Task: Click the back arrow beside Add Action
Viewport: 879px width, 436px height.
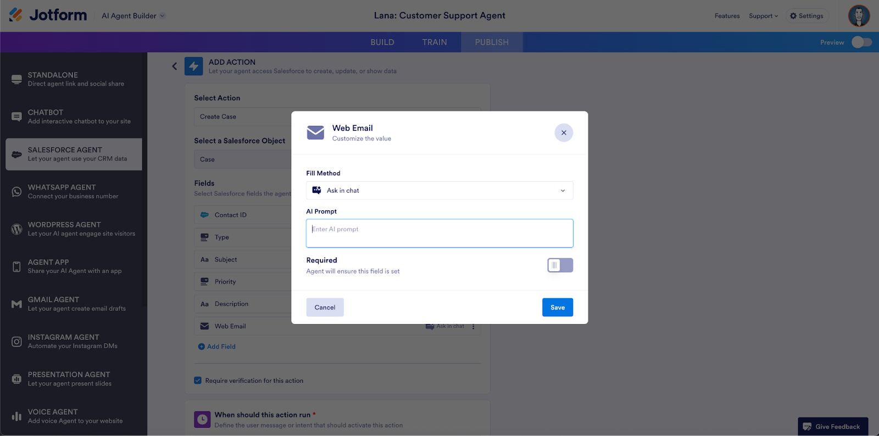Action: [175, 66]
